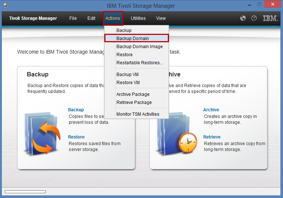Open the File menu

click(73, 18)
